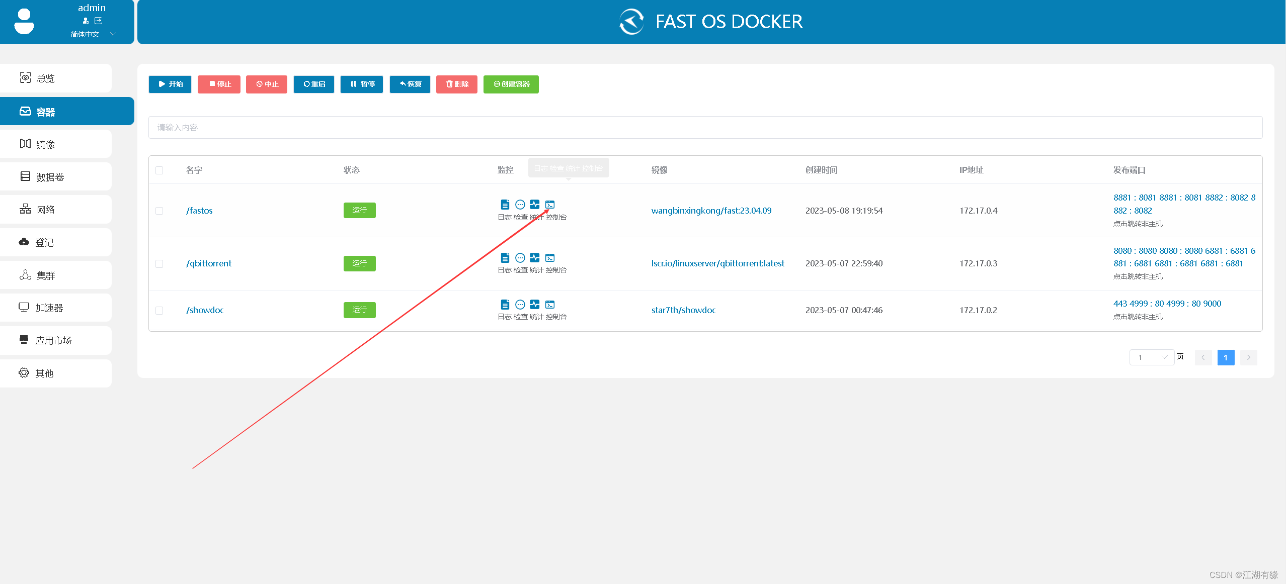Click the 点击跳转非主机 text under /showdoc ports

pyautogui.click(x=1138, y=317)
